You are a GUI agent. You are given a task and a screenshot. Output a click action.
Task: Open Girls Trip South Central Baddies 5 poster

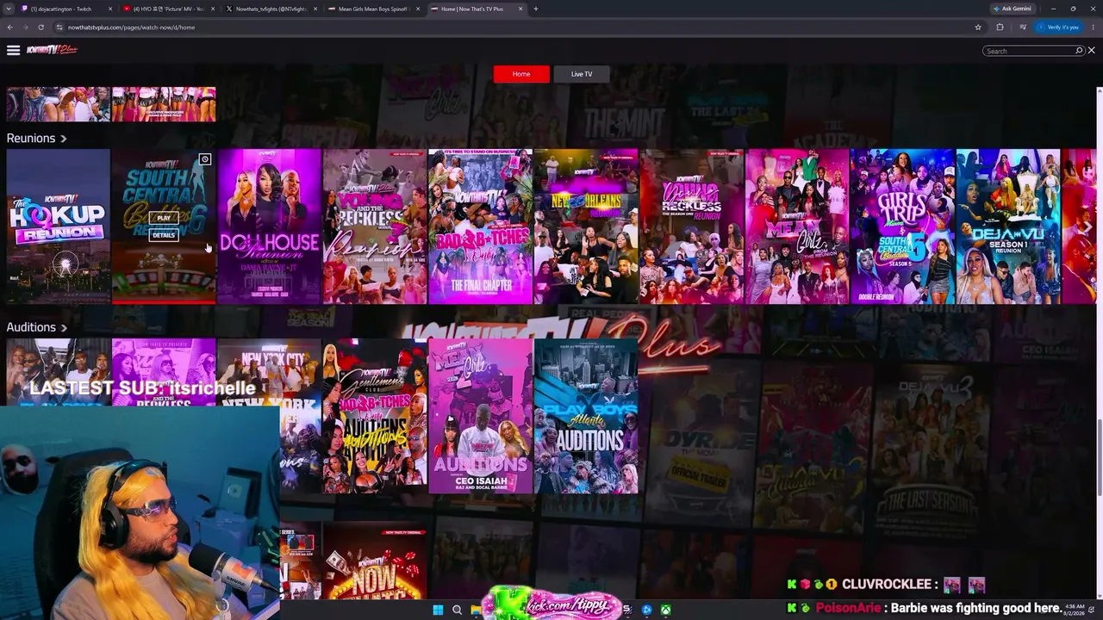click(902, 226)
